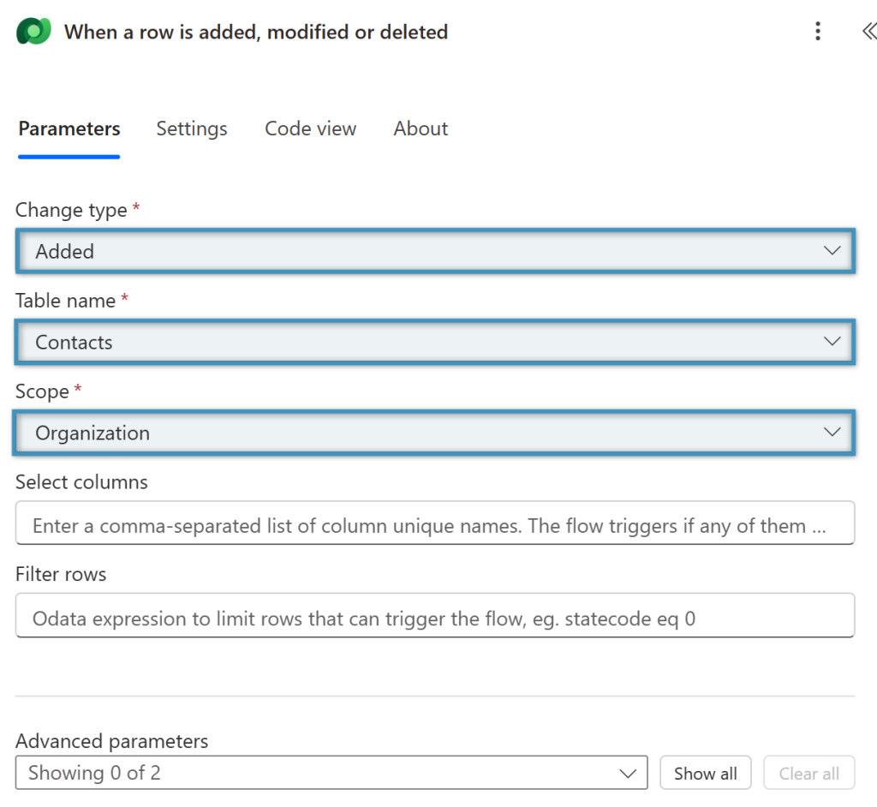The image size is (877, 807).
Task: Select the Parameters tab
Action: tap(69, 129)
